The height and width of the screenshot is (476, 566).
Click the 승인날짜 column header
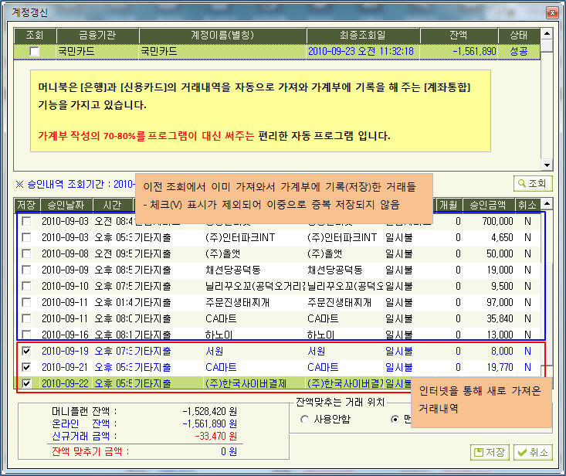(68, 205)
